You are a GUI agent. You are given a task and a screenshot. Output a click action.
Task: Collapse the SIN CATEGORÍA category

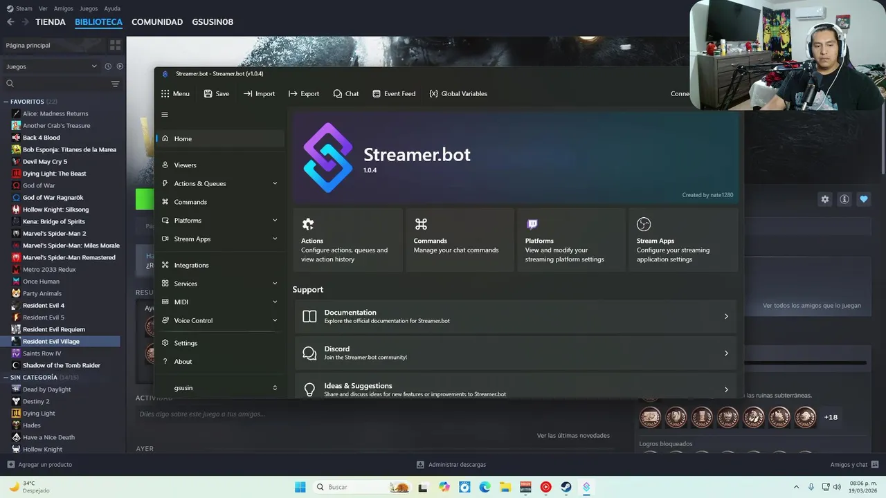(x=7, y=378)
